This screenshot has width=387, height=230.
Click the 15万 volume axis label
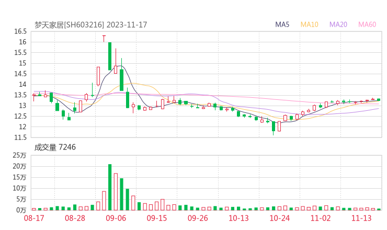coord(19,177)
